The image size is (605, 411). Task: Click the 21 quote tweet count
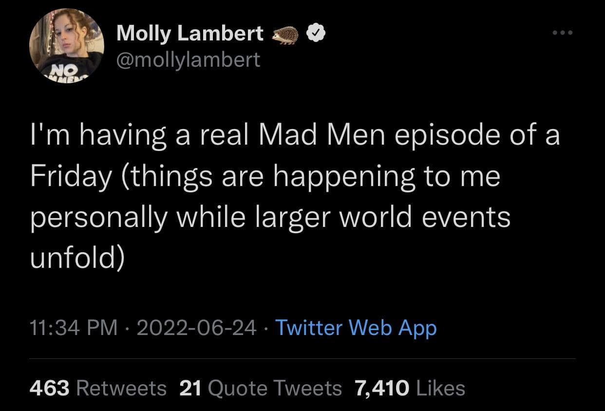click(x=190, y=388)
